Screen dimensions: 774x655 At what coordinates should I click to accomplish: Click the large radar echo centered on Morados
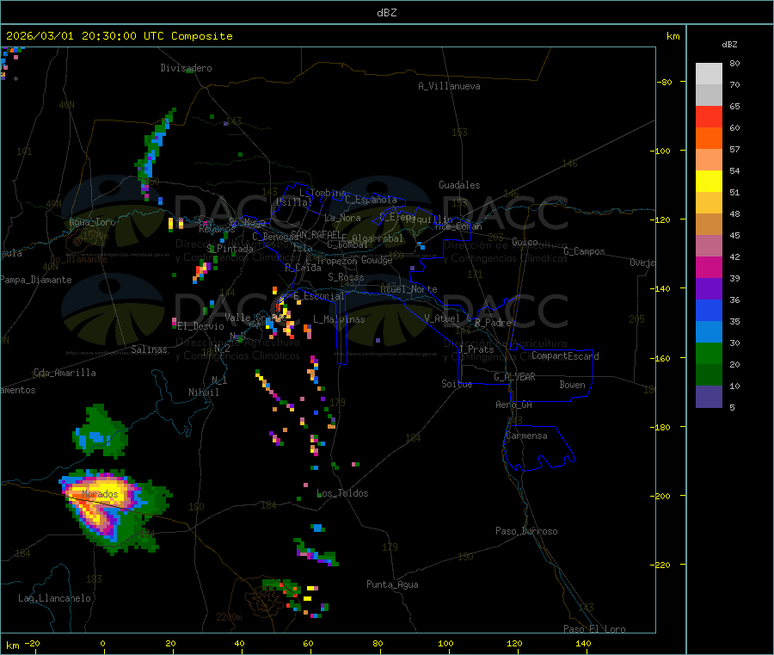[x=114, y=511]
